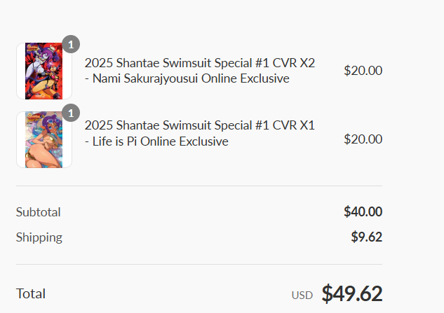Click the CVR X1 Life is Pi cover thumbnail
Image resolution: width=444 pixels, height=313 pixels.
(44, 139)
